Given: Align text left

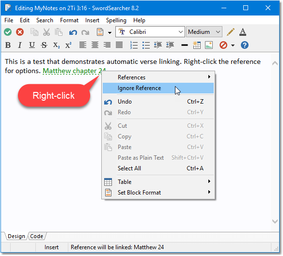Looking at the screenshot, I should point(83,45).
